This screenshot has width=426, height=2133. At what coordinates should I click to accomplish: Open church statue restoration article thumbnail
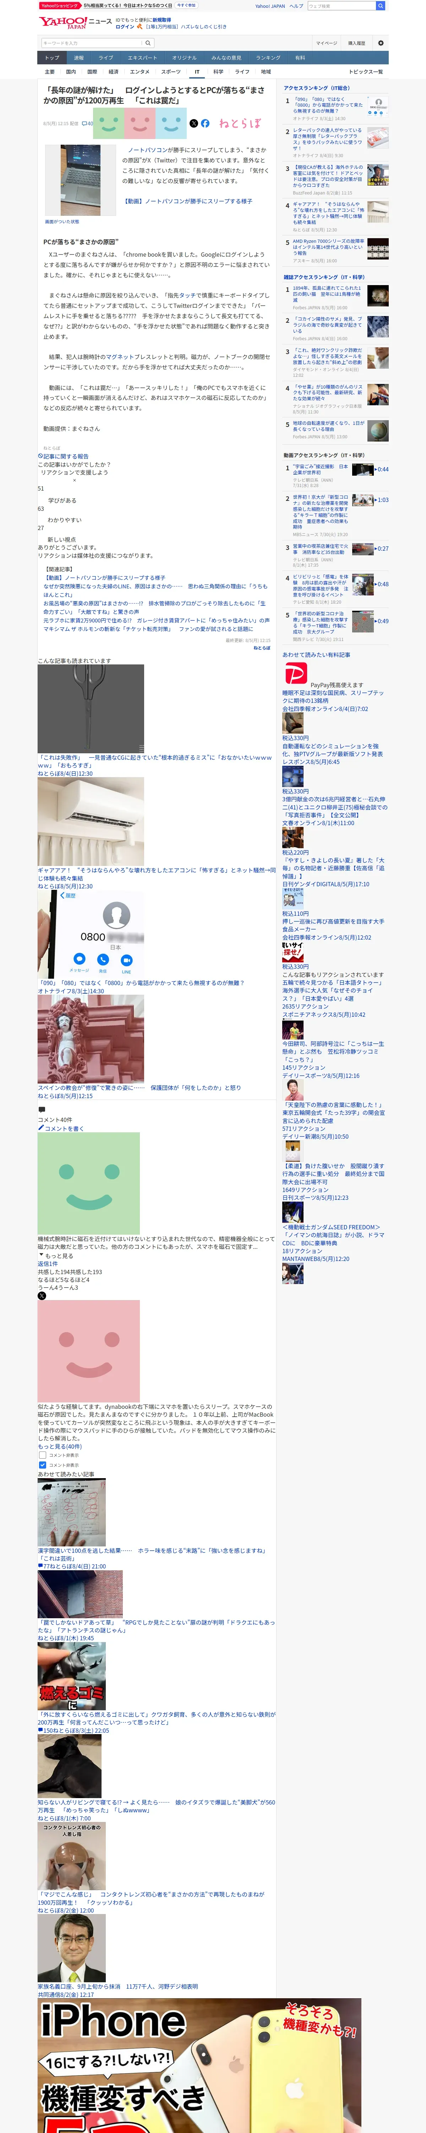coord(90,1039)
